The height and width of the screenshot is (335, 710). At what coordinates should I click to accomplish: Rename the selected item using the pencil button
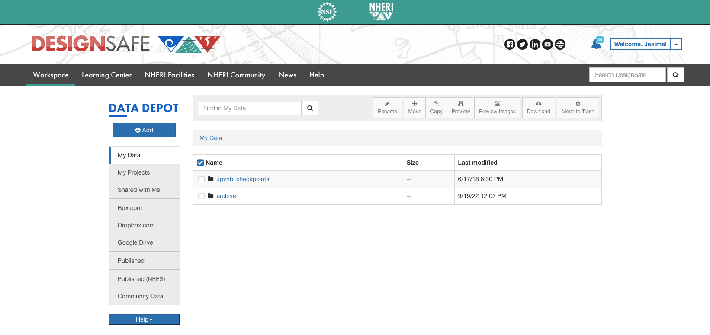[x=387, y=108]
